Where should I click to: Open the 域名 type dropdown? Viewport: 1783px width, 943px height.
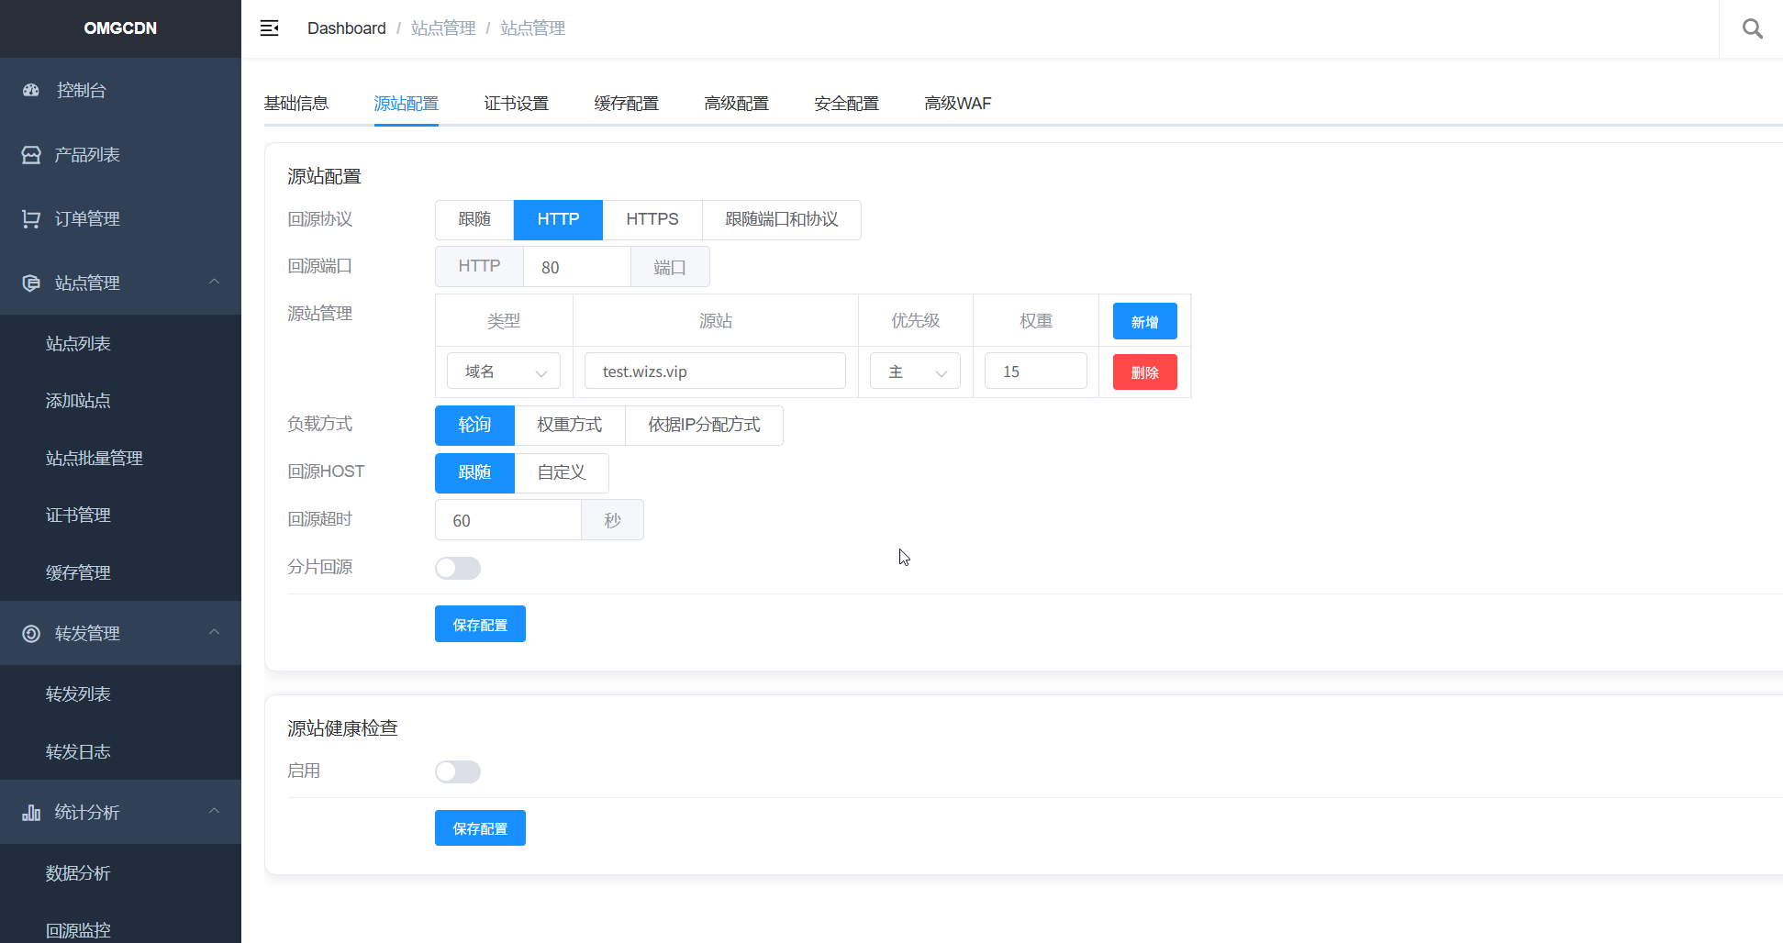click(504, 372)
